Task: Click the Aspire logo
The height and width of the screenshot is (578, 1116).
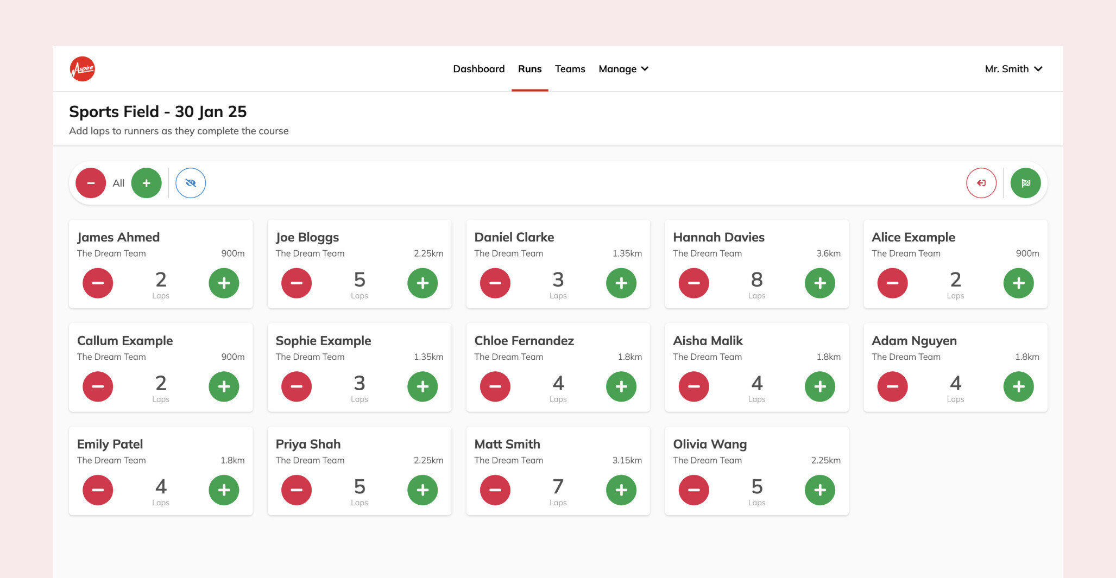Action: tap(83, 69)
